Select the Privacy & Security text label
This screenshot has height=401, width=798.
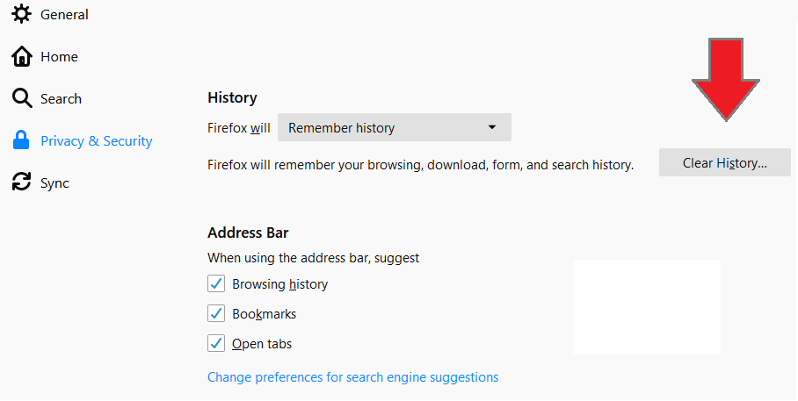96,140
